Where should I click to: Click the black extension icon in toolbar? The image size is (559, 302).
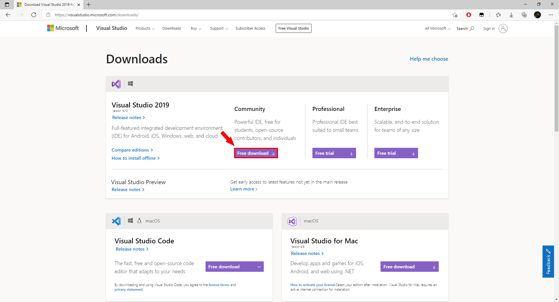[x=482, y=15]
